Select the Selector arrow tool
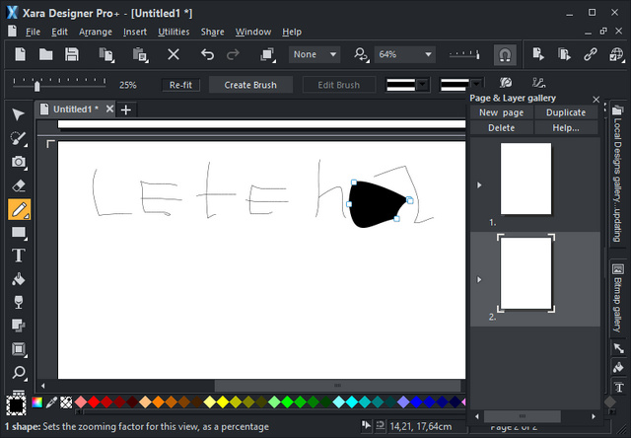The image size is (631, 438). click(19, 114)
